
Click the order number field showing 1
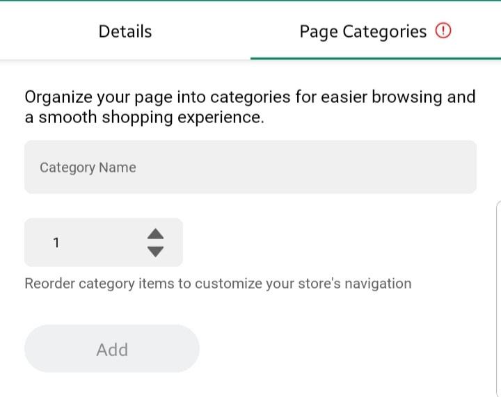(x=83, y=243)
